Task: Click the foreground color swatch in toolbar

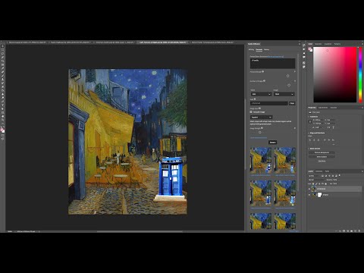Action: tap(2, 130)
